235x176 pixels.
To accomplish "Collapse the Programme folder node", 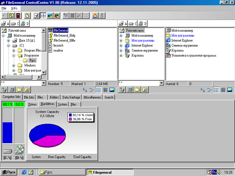I will [x=14, y=55].
